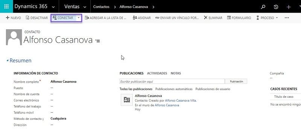
Task: Click the Compañía field value
Action: 271,78
